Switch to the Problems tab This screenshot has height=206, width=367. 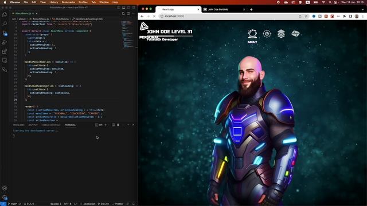[19, 125]
